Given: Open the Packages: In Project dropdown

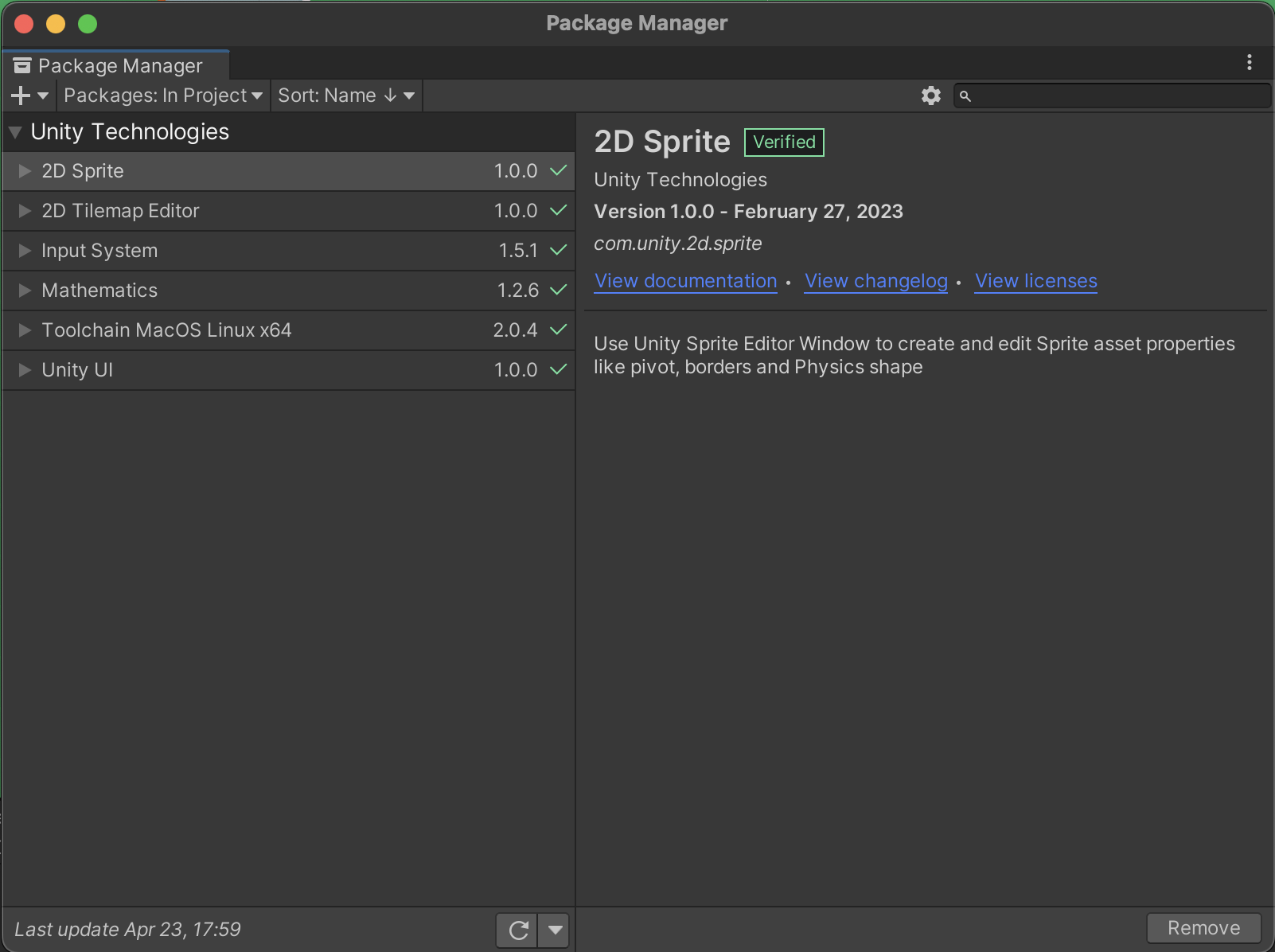Looking at the screenshot, I should pos(163,96).
